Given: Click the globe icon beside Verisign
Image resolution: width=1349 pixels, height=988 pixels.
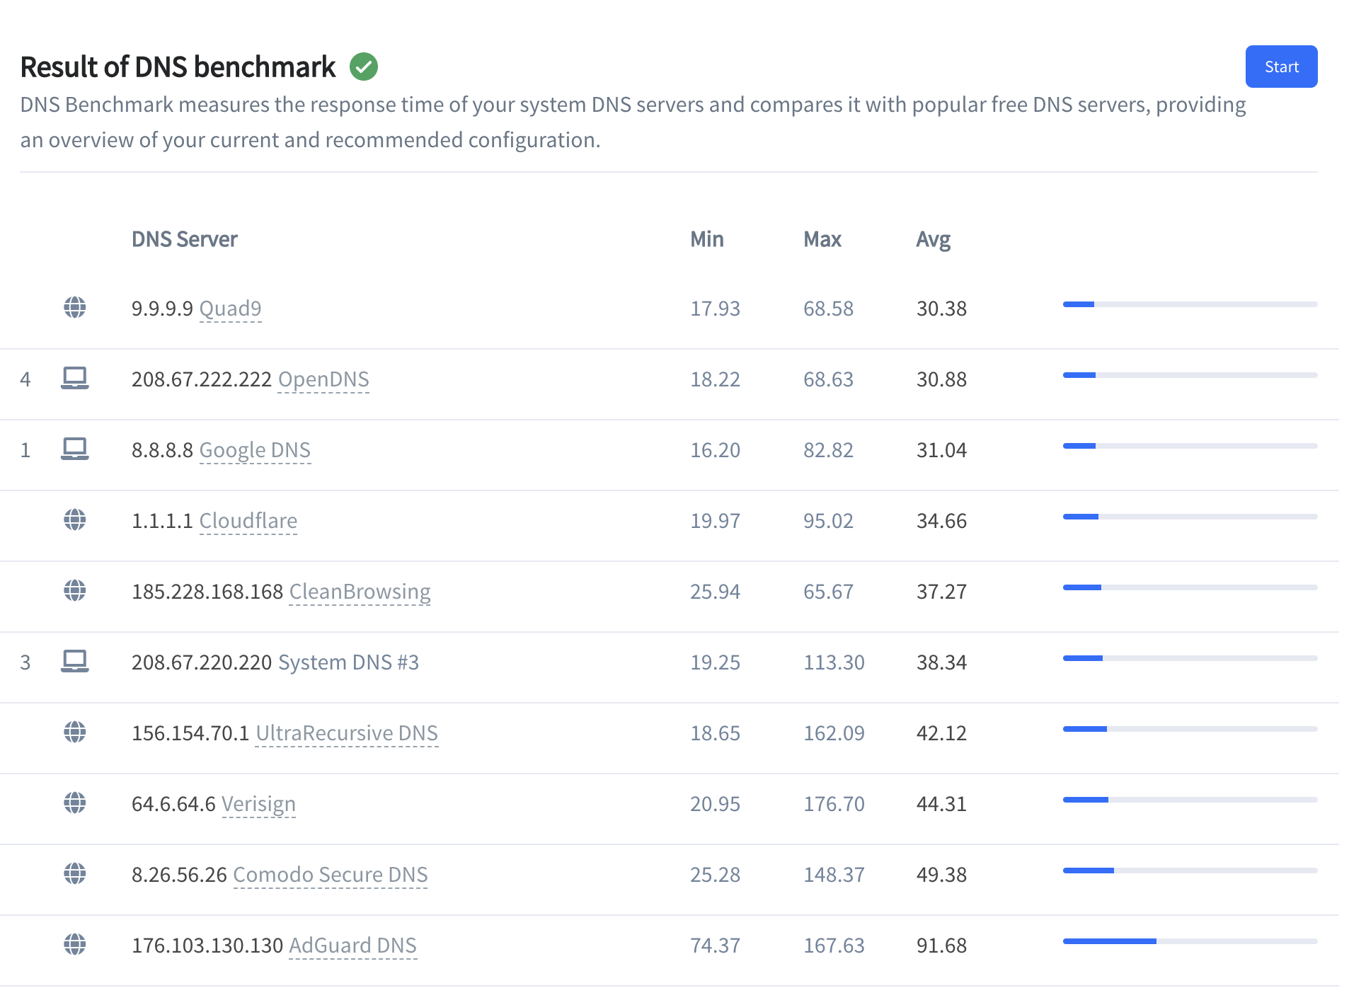Looking at the screenshot, I should click(74, 803).
